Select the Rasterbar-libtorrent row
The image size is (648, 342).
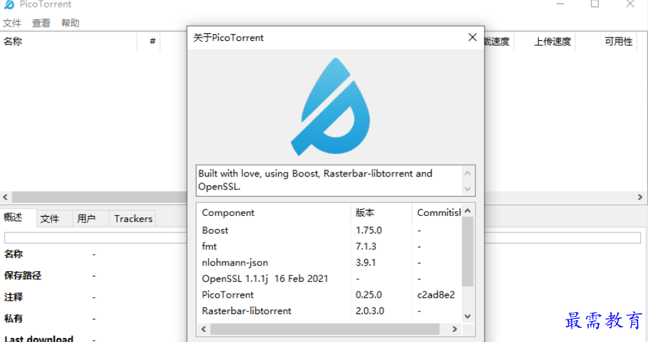click(329, 311)
